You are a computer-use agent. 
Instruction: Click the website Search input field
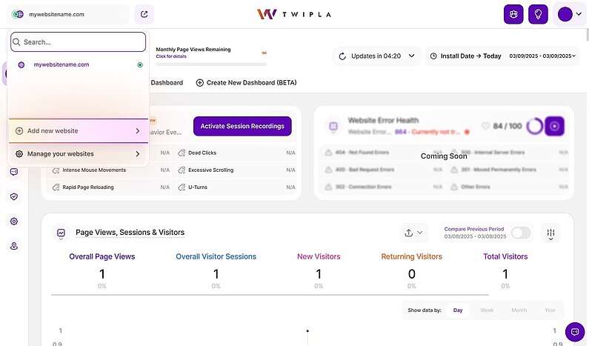click(79, 42)
